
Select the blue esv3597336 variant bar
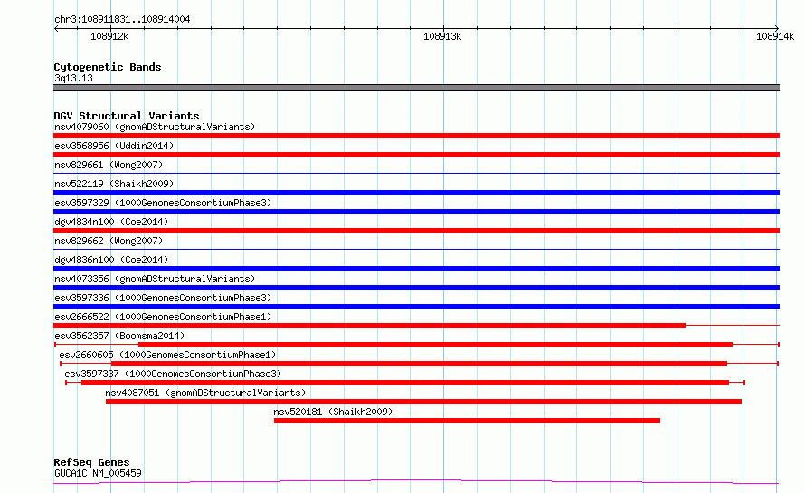tap(416, 307)
